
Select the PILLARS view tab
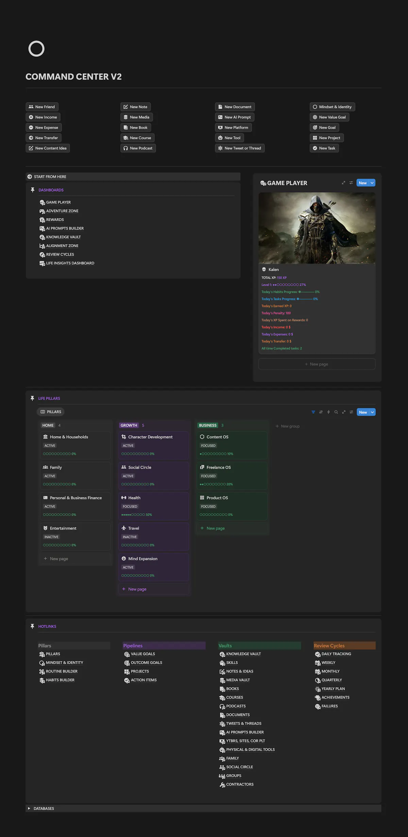tap(51, 412)
